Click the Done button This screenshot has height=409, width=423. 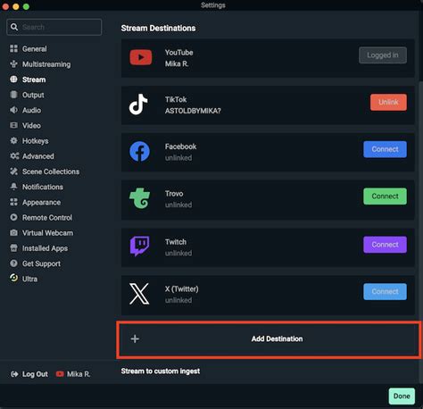(402, 396)
